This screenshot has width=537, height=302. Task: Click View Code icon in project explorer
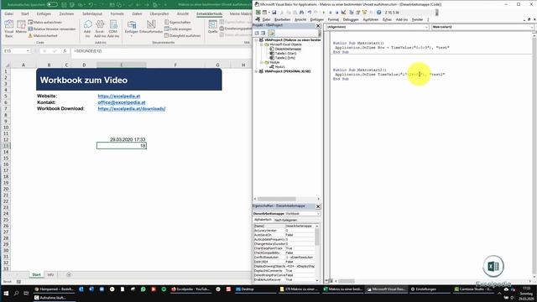[257, 33]
